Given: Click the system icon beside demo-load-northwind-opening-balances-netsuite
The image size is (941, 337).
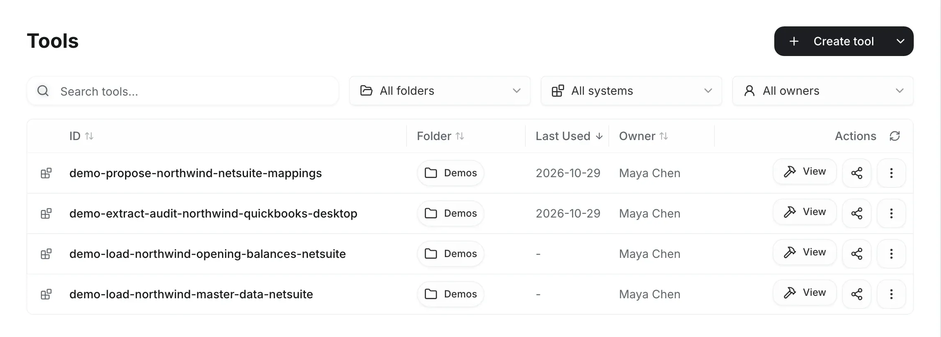Looking at the screenshot, I should click(46, 254).
